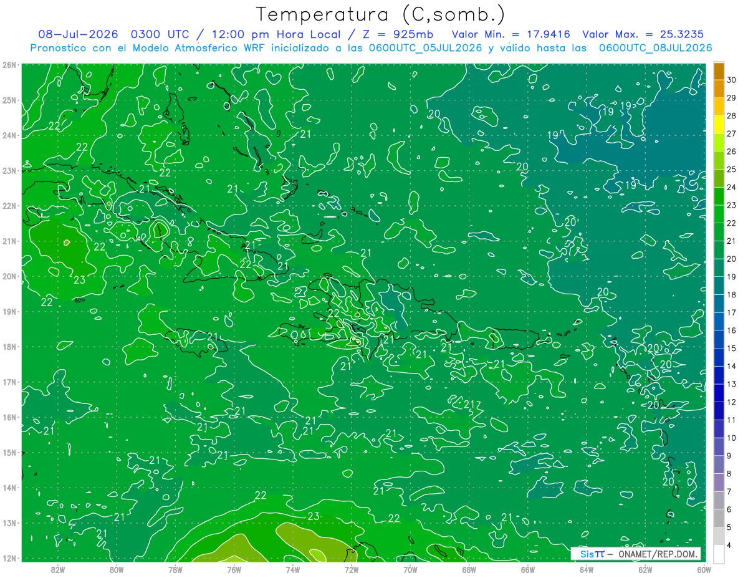Screen dimensions: 748x578
Task: Click the blue 'Sis' logo text
Action: [587, 554]
